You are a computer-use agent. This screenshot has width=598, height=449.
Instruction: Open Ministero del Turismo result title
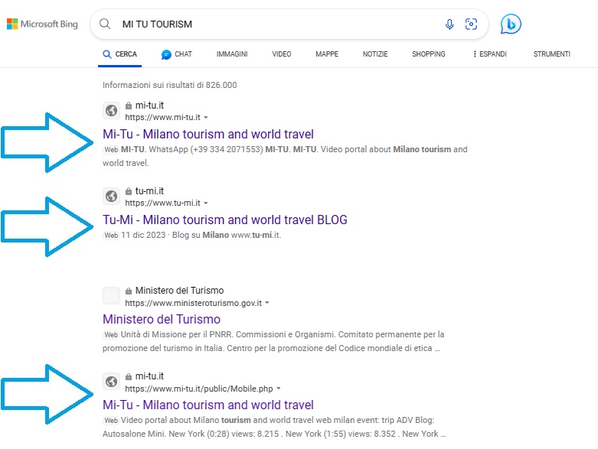(x=162, y=319)
